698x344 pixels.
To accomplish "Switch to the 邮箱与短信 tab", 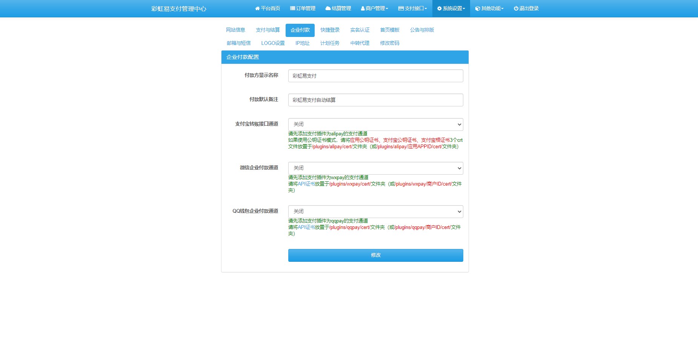I will 238,43.
